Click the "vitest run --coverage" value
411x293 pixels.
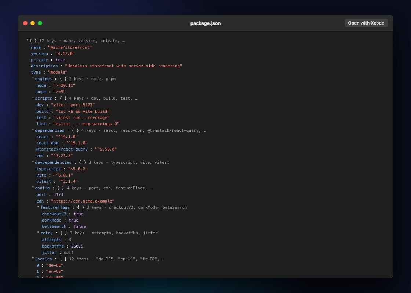81,118
